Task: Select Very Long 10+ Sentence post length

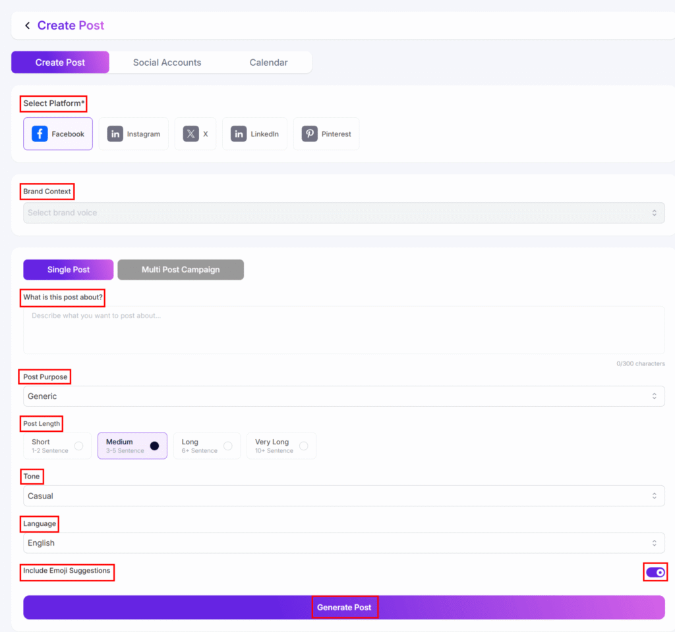Action: pyautogui.click(x=281, y=446)
